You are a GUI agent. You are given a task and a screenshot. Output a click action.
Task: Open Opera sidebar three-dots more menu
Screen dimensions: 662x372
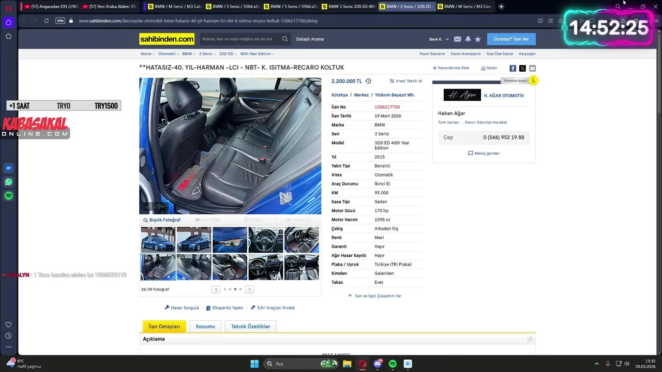pyautogui.click(x=8, y=347)
